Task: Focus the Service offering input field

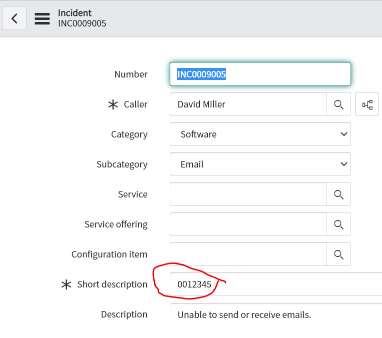Action: (248, 224)
